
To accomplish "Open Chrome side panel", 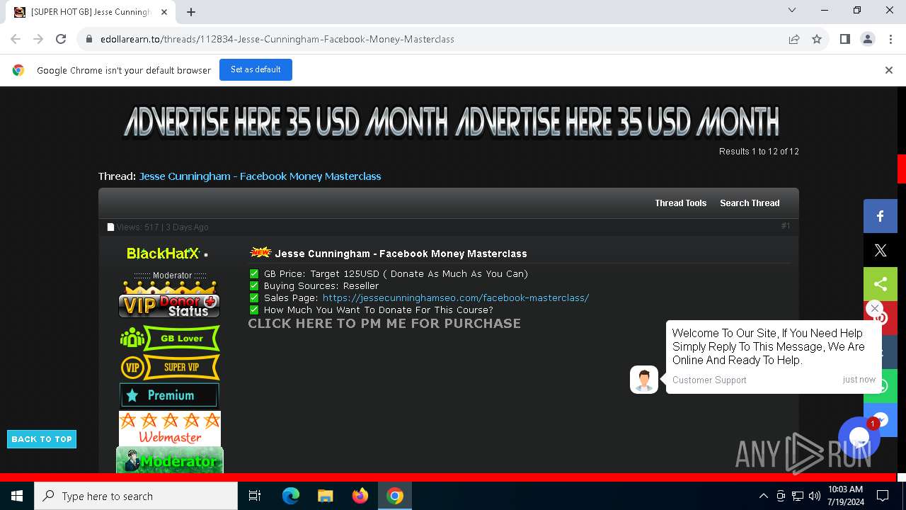I will [844, 39].
